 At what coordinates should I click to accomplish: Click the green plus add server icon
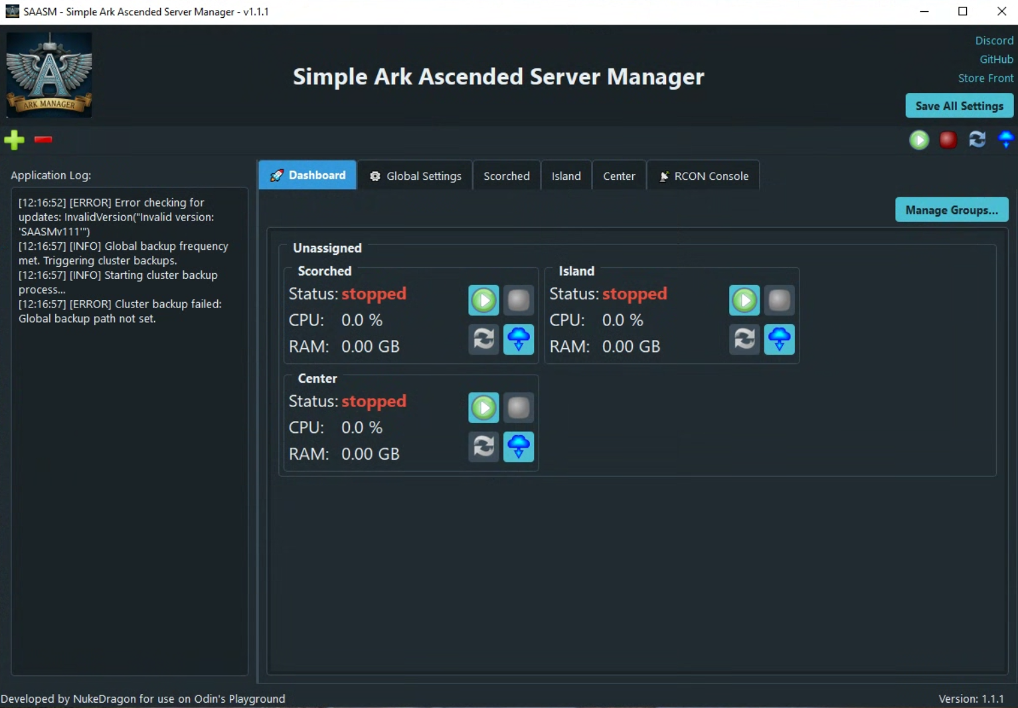14,140
